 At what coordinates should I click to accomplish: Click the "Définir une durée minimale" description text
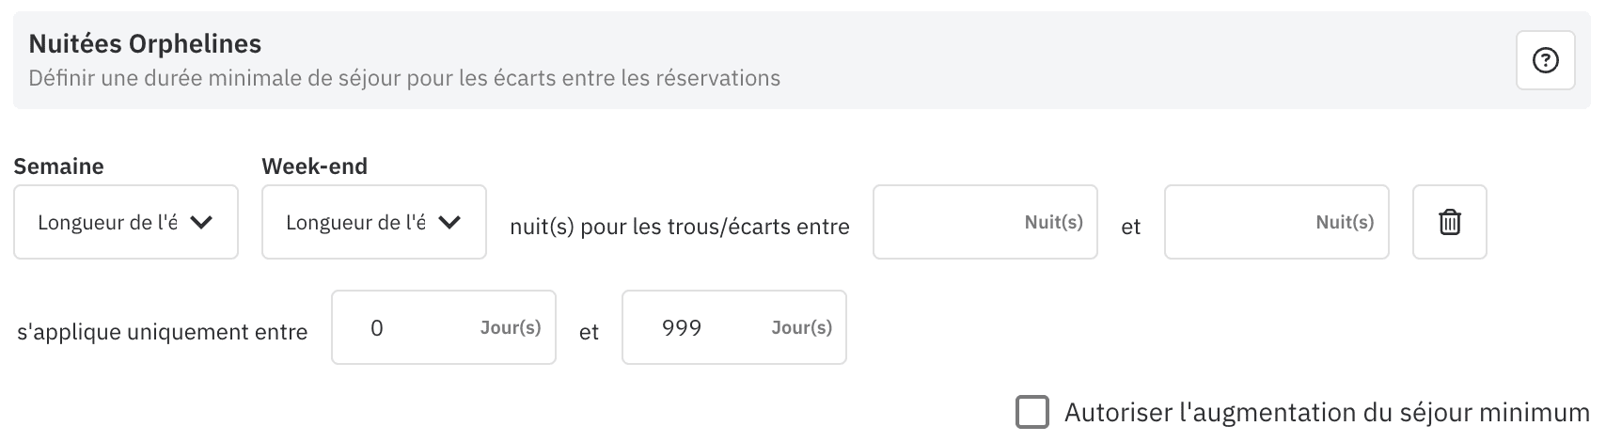(404, 78)
